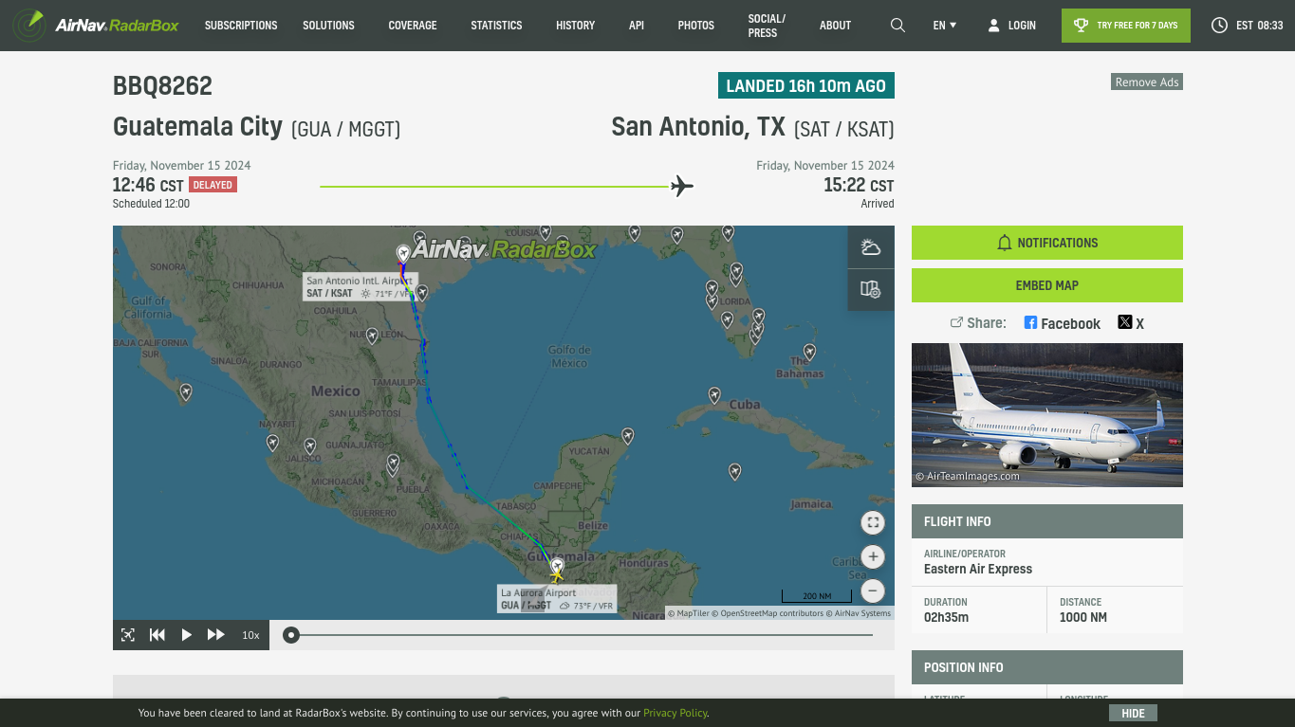Open the aircraft photo thumbnail

coord(1047,415)
